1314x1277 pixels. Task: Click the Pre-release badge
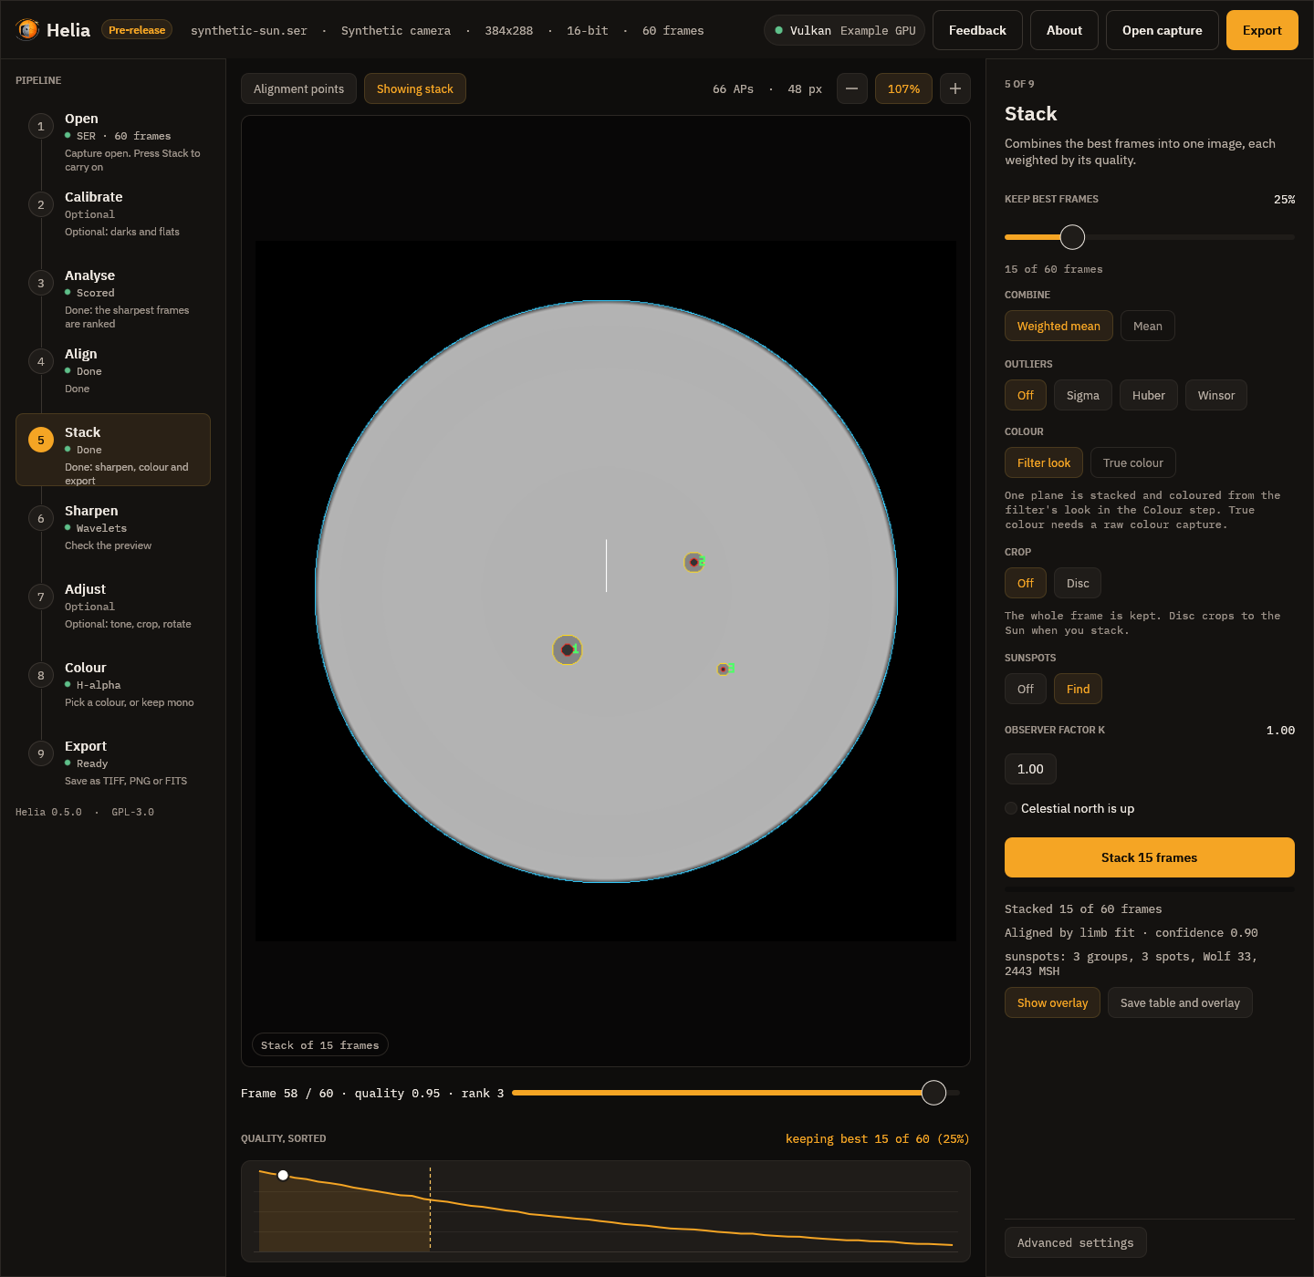tap(137, 30)
